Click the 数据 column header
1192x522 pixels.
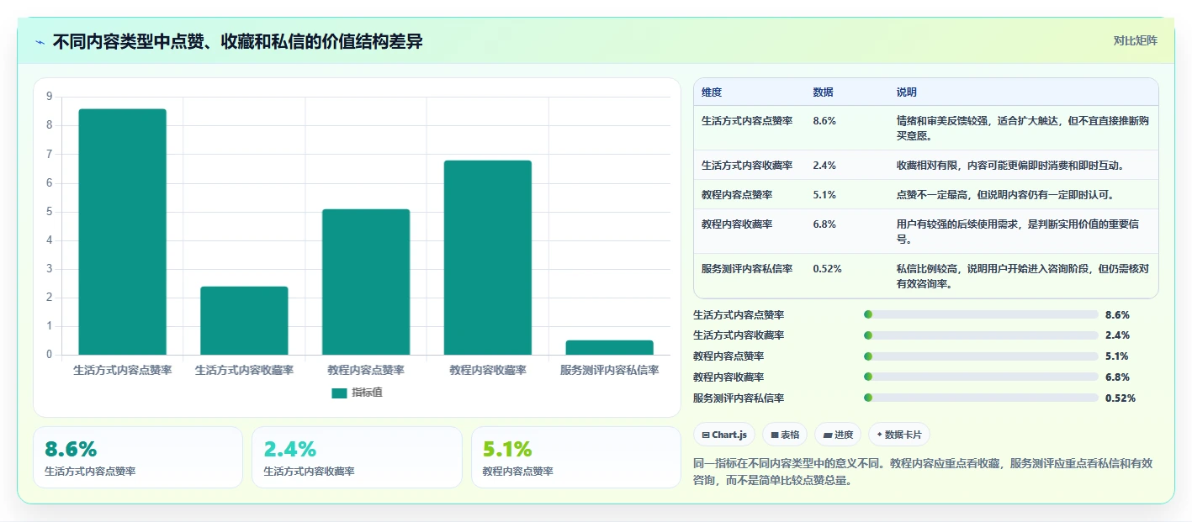[823, 92]
